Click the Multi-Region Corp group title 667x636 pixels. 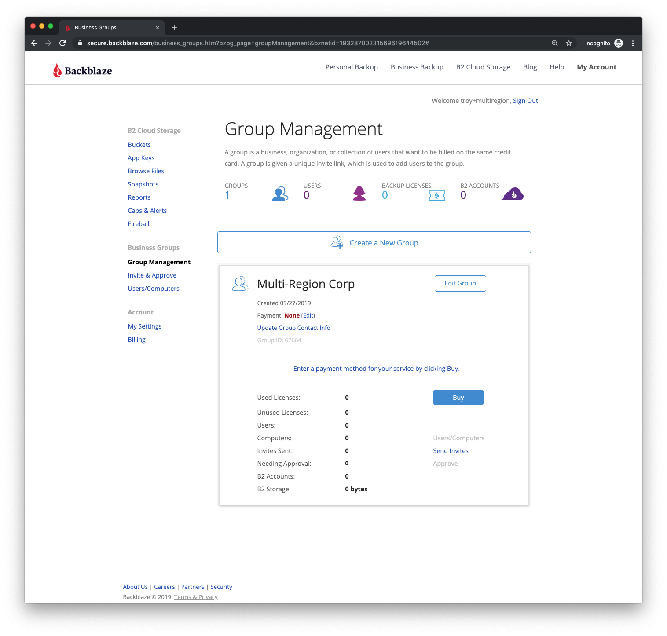click(x=306, y=284)
